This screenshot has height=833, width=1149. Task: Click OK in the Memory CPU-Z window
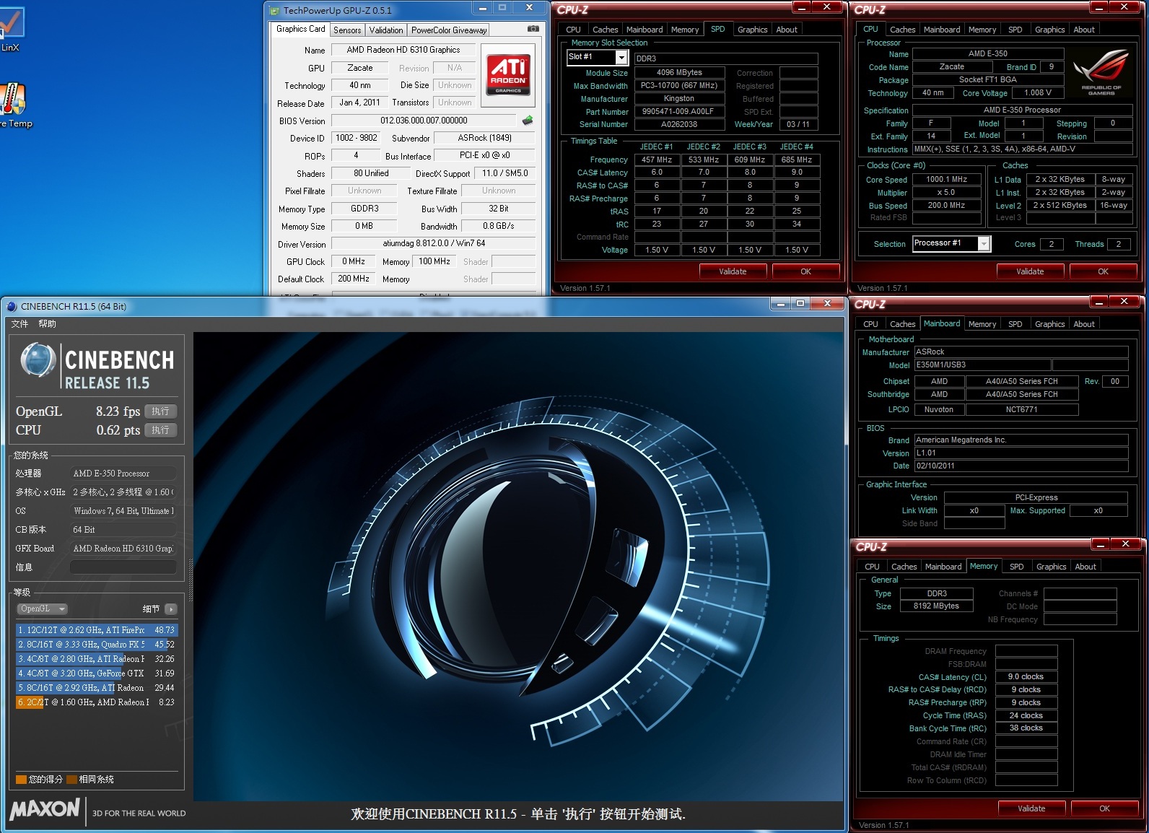point(1104,808)
